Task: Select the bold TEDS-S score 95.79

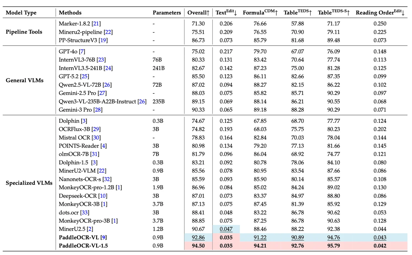Action: [x=334, y=246]
